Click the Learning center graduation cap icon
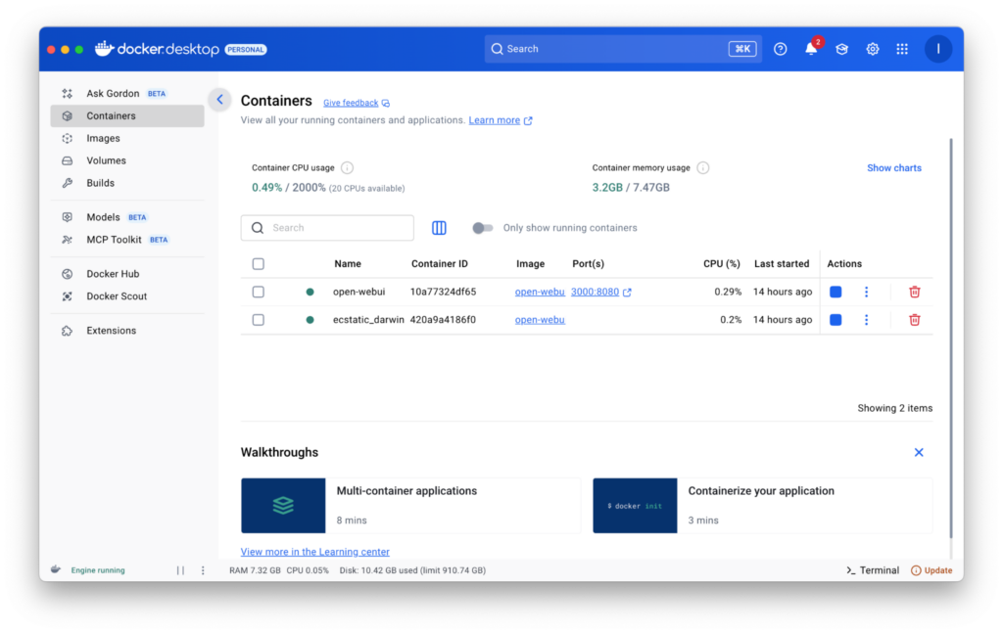Screen dimensions: 1003x634 841,49
